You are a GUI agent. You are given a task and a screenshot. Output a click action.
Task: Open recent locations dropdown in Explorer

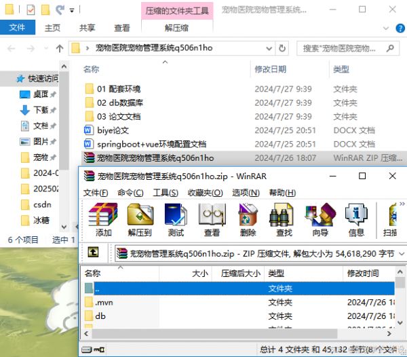[x=46, y=48]
